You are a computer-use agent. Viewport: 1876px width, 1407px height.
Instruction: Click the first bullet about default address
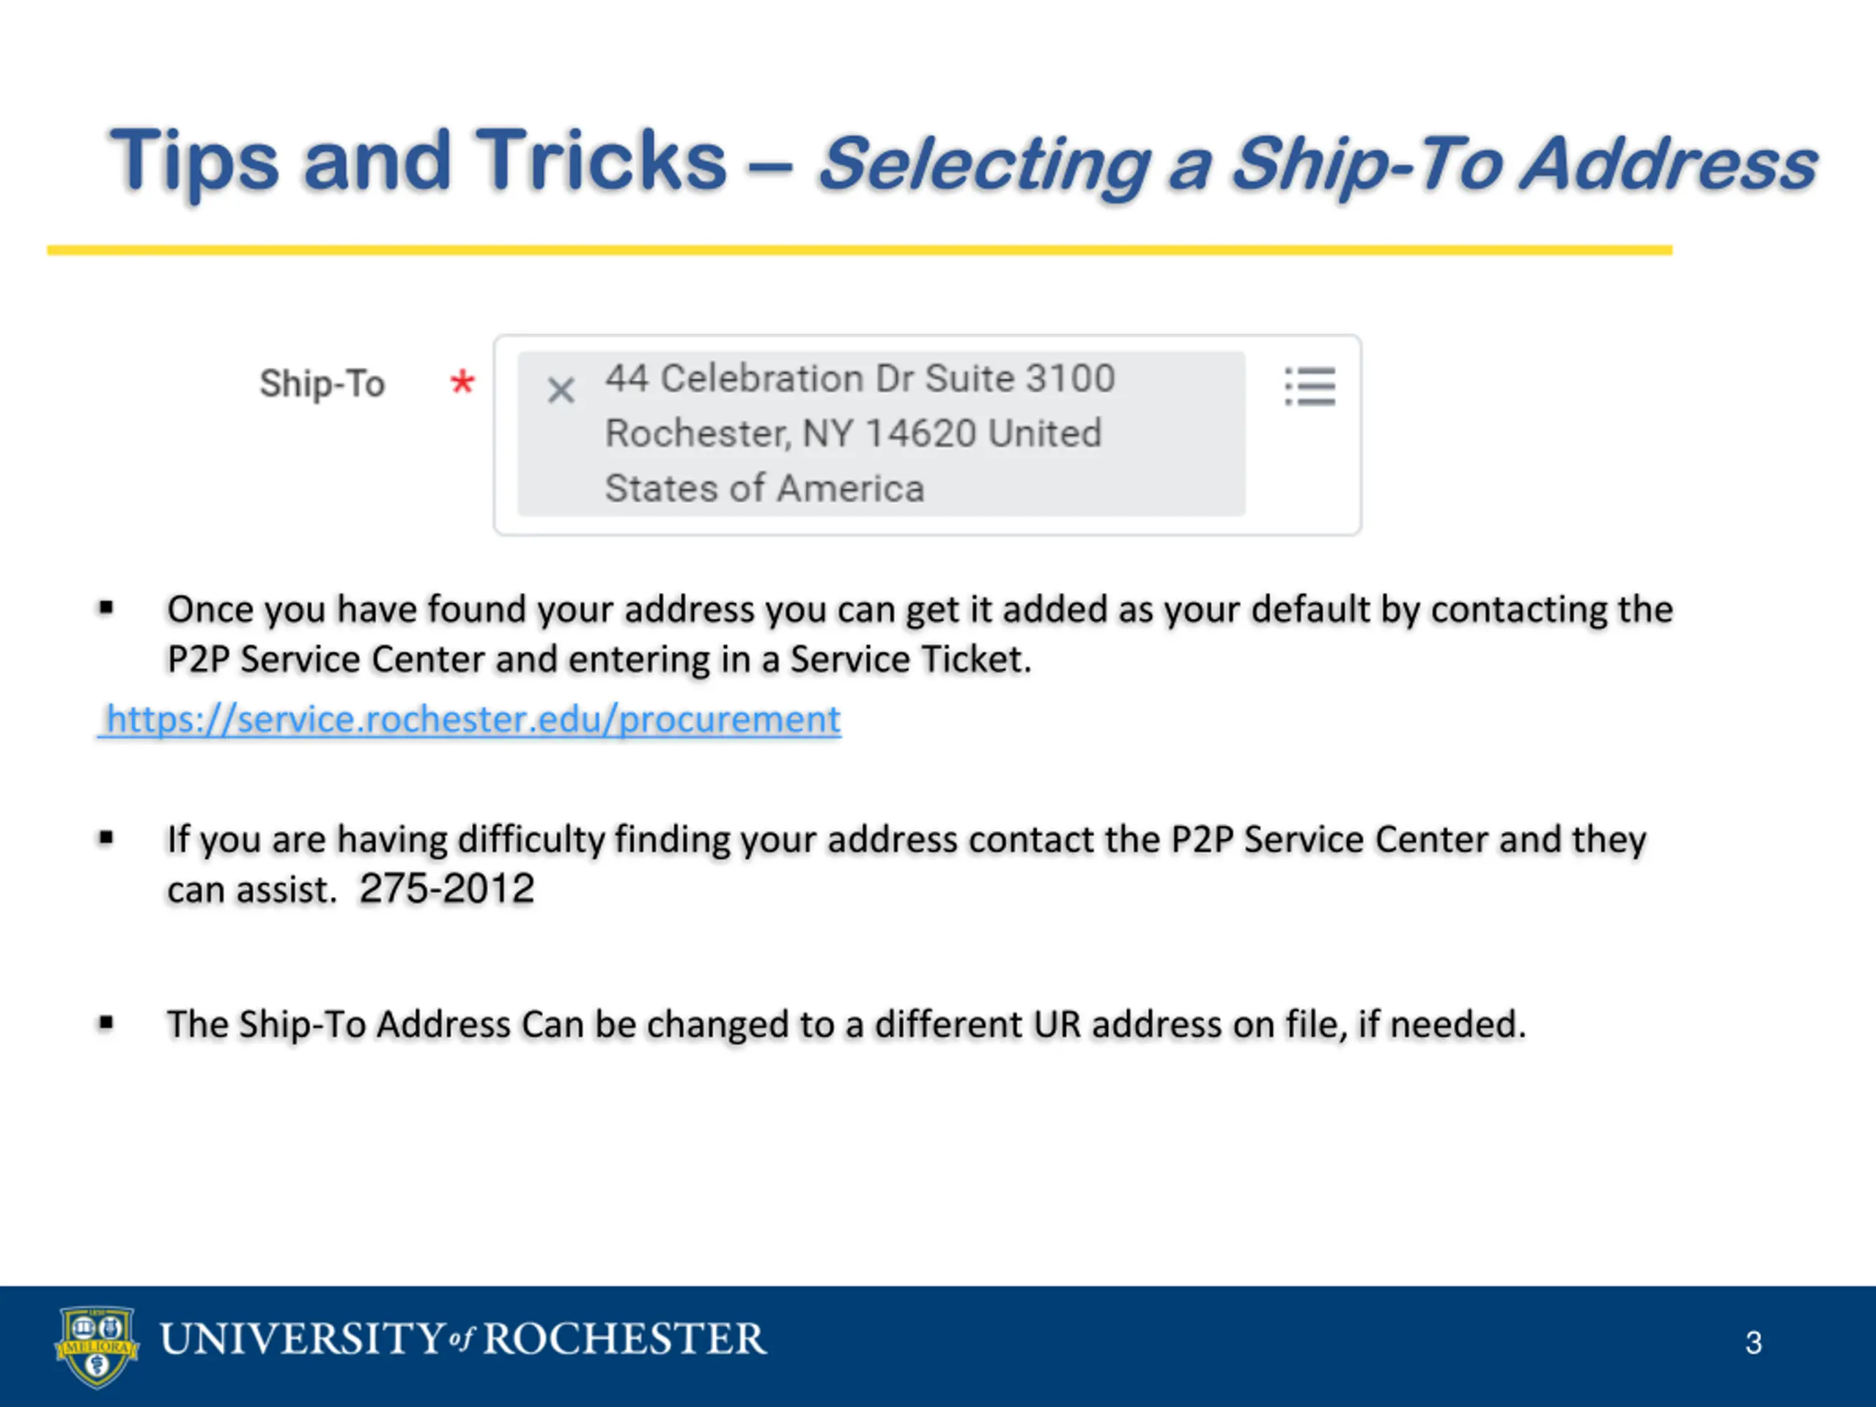point(920,634)
